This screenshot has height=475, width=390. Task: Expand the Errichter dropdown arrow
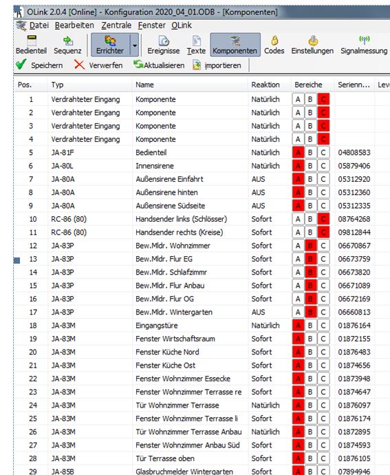tap(134, 45)
